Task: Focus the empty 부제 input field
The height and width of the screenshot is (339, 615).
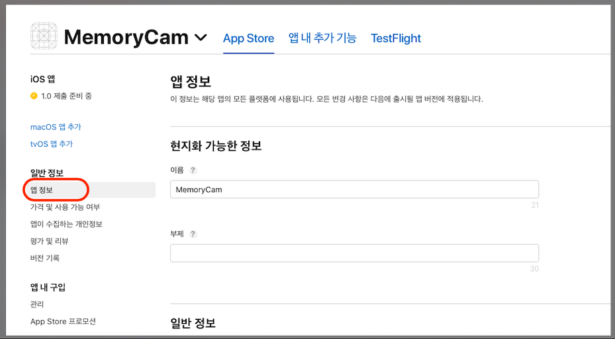Action: (x=355, y=253)
